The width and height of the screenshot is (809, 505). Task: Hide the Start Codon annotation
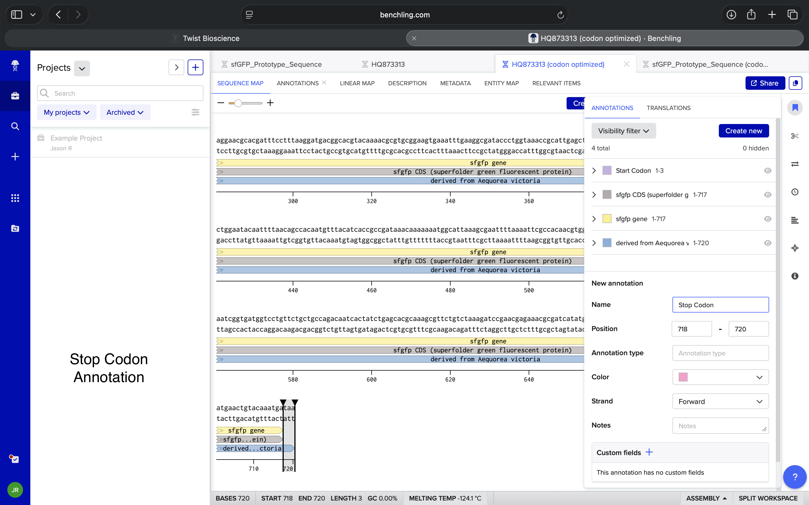[x=767, y=171]
